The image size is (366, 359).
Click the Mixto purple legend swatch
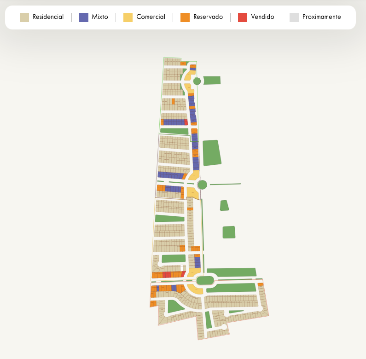point(84,17)
